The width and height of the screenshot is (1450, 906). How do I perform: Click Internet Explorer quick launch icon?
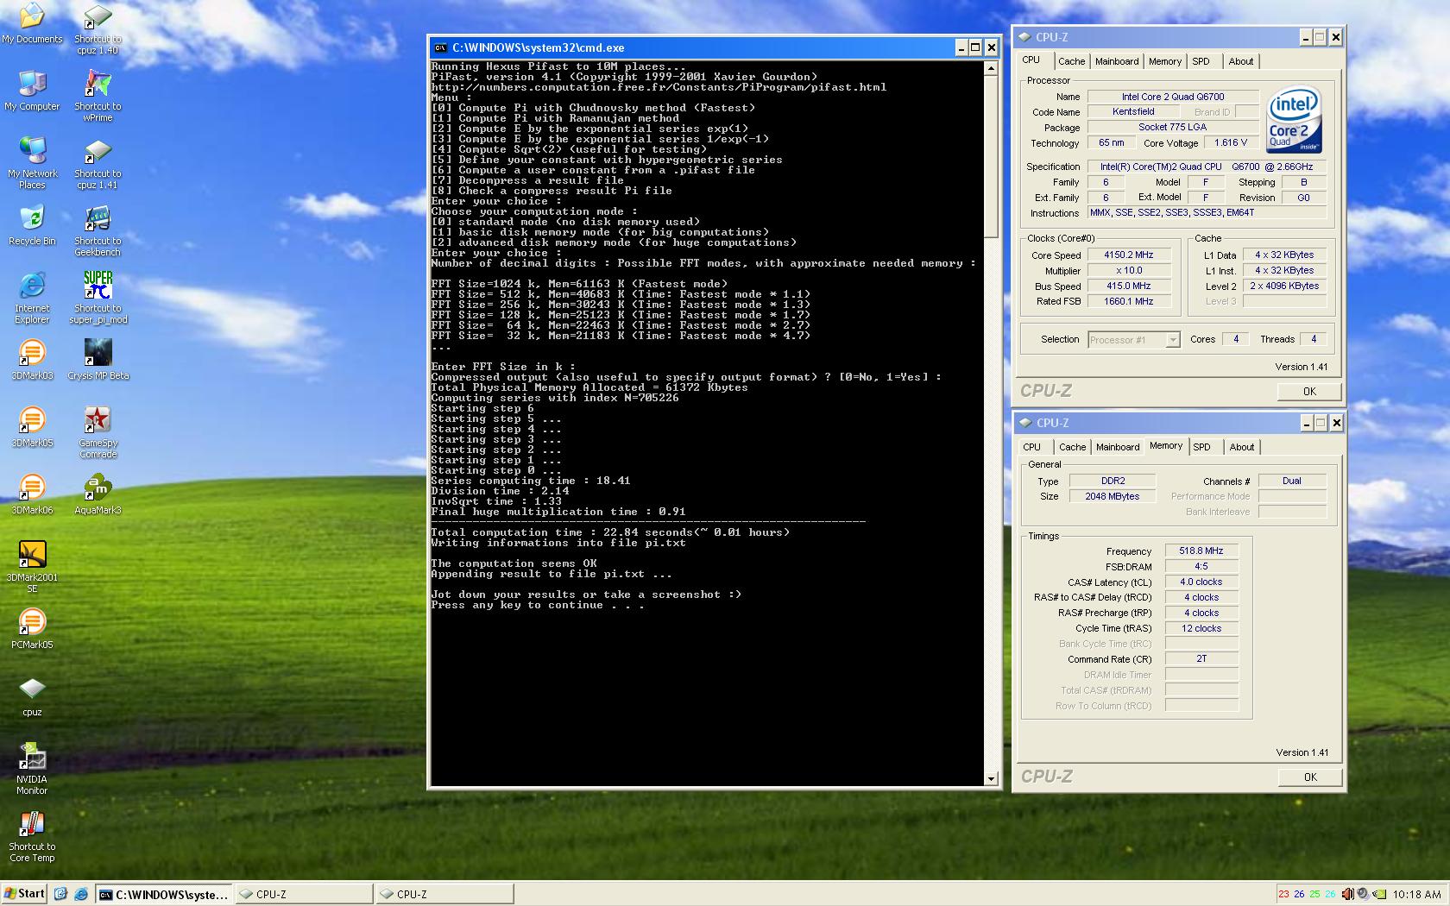[81, 894]
